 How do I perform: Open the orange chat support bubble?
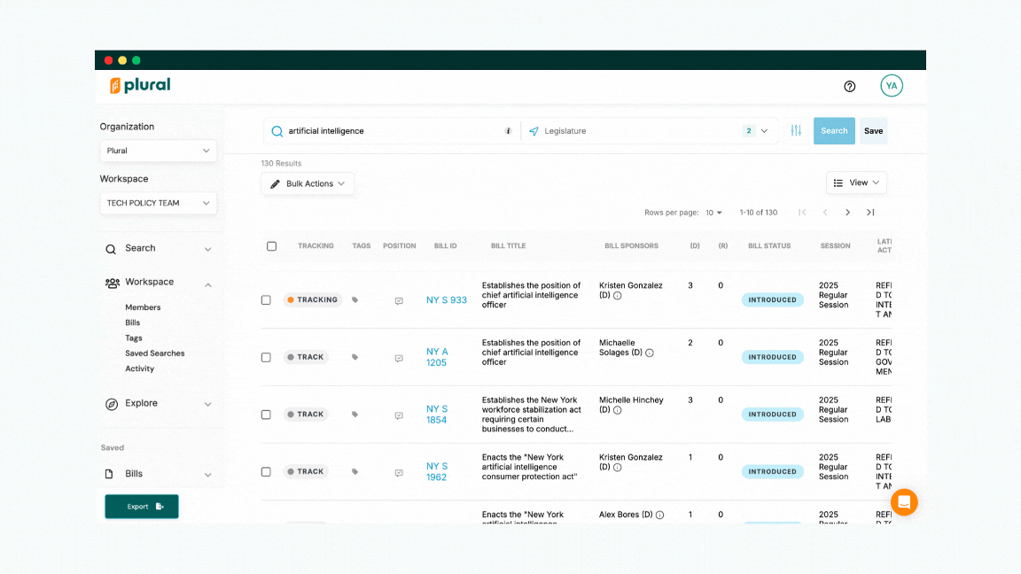coord(904,502)
